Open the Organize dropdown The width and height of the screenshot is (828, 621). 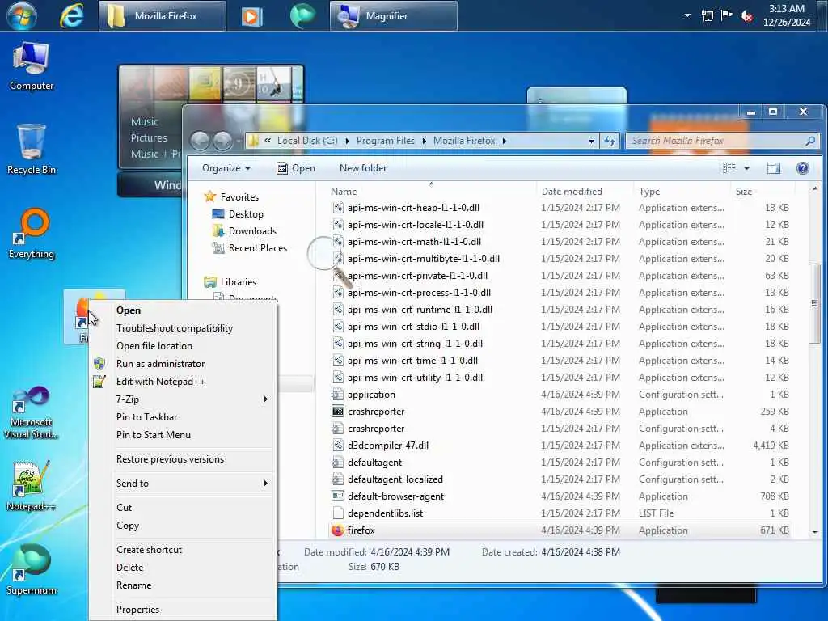[226, 168]
